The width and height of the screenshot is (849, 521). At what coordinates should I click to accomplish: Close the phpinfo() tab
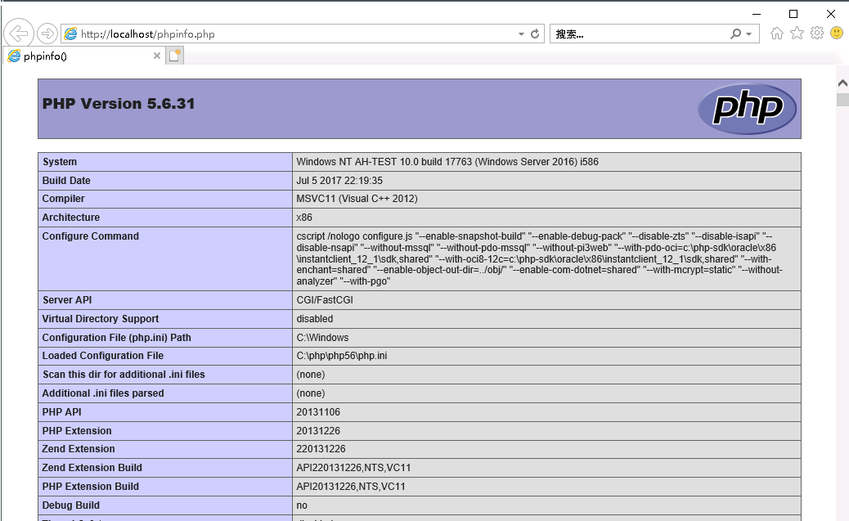(x=157, y=56)
